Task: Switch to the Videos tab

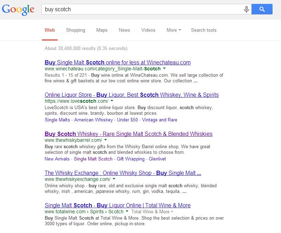Action: click(148, 30)
